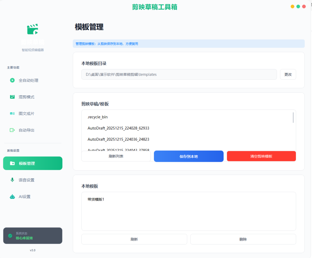Click the robot icon beside AI设置
The image size is (312, 258).
[12, 197]
